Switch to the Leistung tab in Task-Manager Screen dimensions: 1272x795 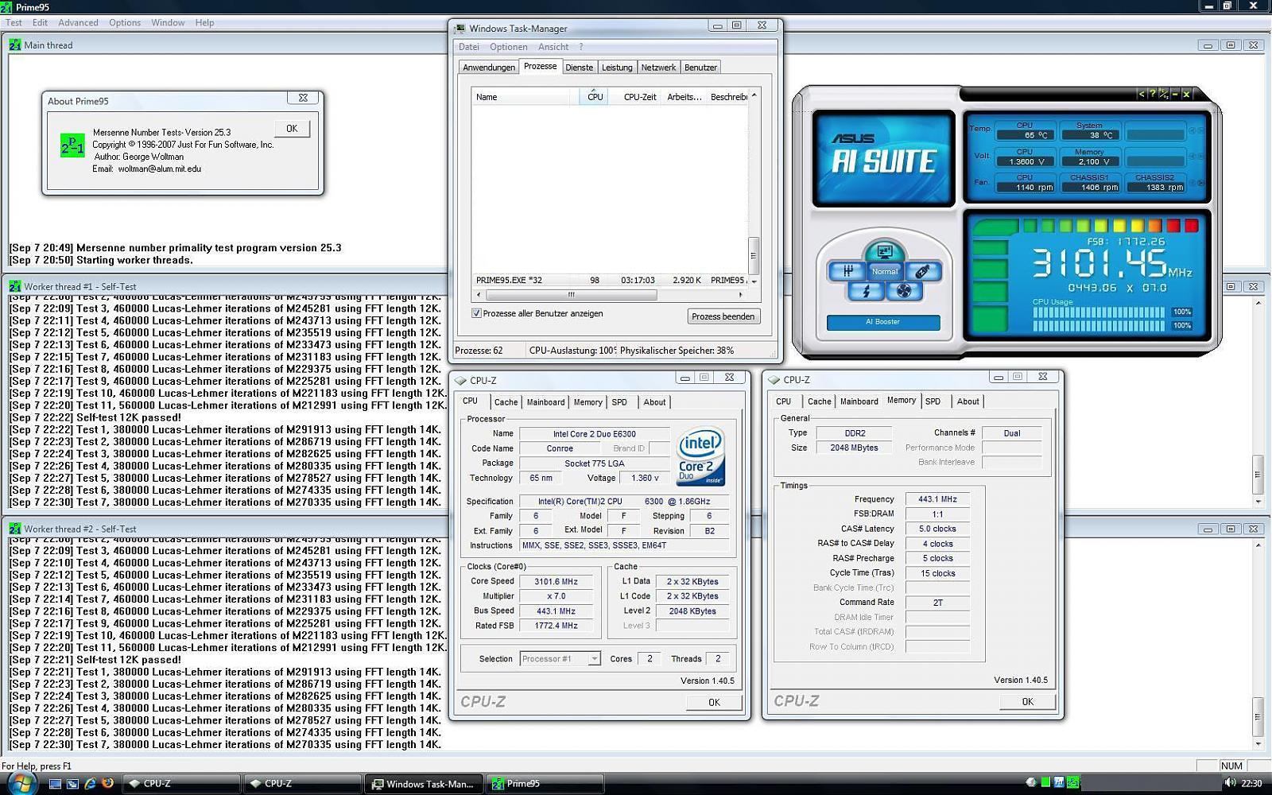click(617, 68)
